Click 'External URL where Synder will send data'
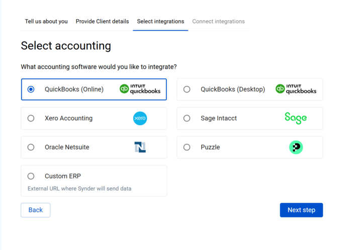Image resolution: width=362 pixels, height=250 pixels. [79, 188]
